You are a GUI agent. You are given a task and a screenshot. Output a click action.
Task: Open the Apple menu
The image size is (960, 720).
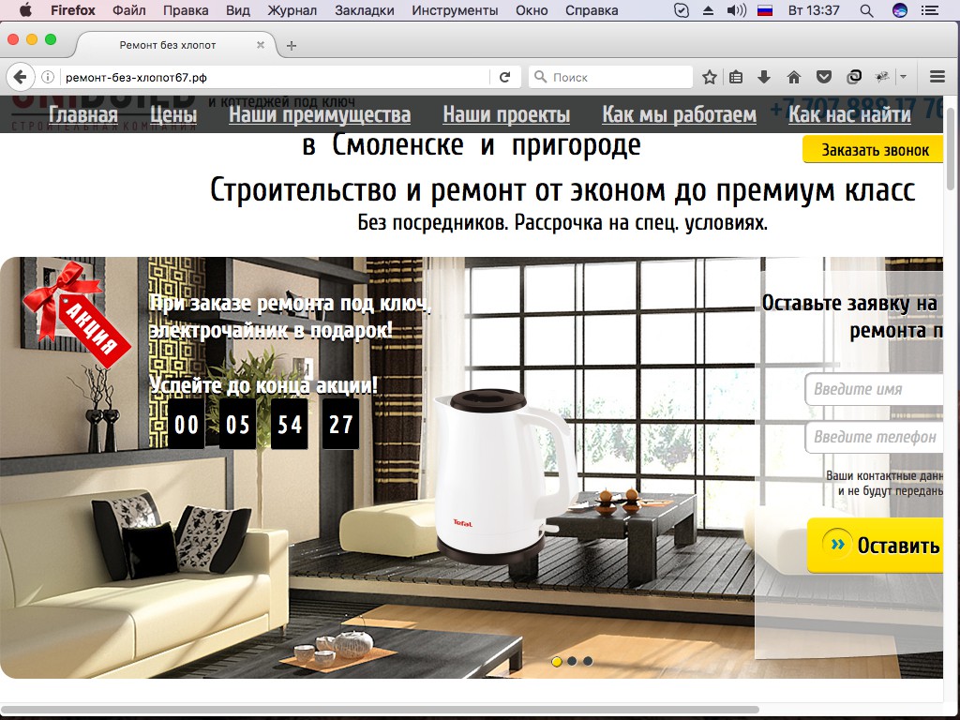coord(25,10)
